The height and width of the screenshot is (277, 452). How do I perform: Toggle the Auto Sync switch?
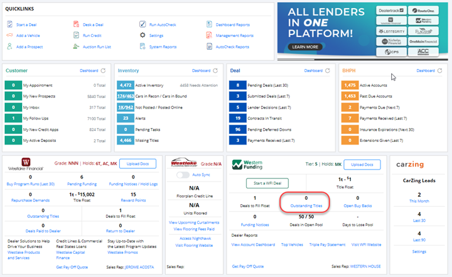click(183, 175)
